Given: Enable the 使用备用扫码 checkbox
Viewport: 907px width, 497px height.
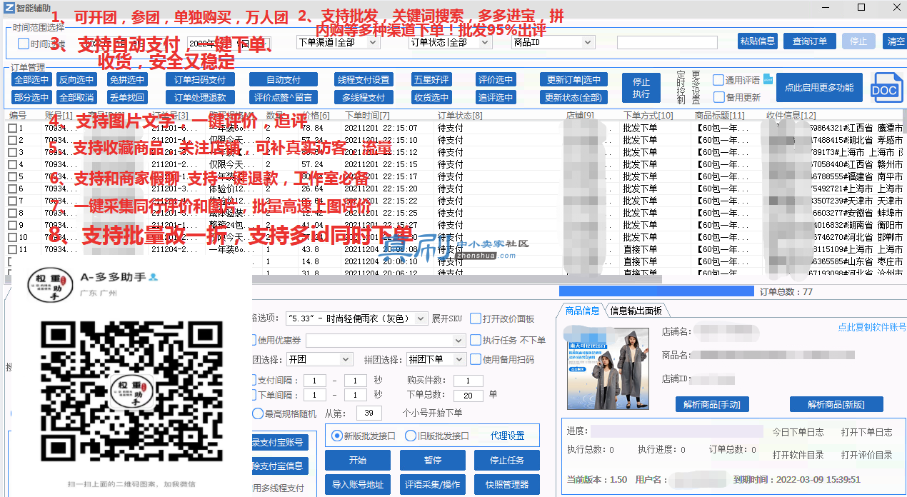Looking at the screenshot, I should (x=476, y=359).
